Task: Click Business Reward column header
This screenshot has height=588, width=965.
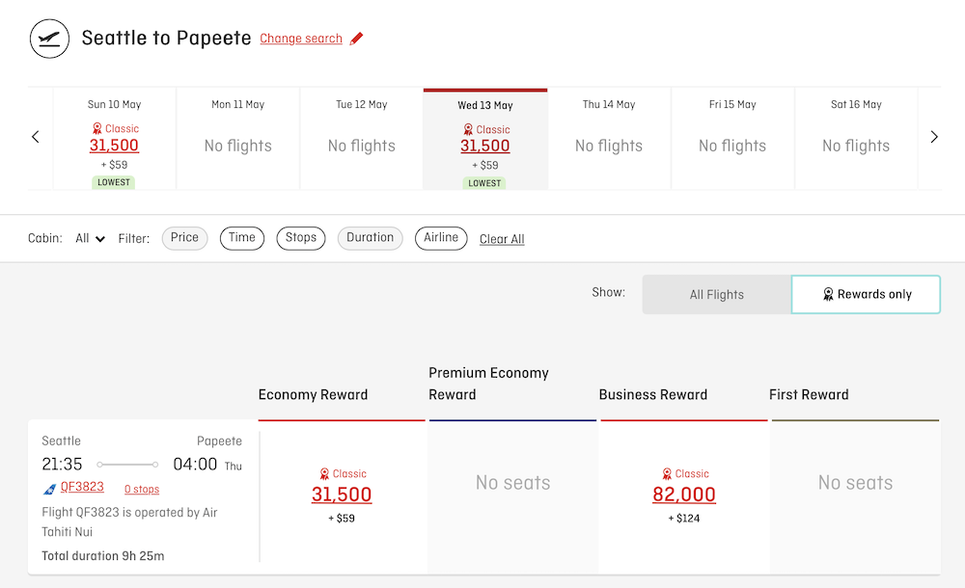Action: 653,395
